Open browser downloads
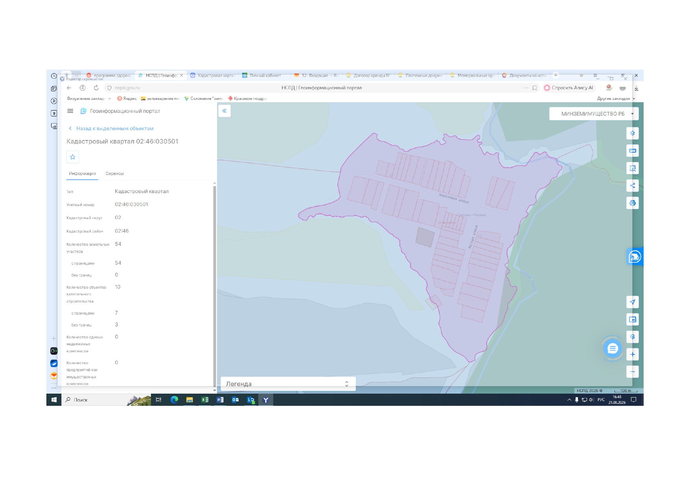Image resolution: width=690 pixels, height=488 pixels. coord(636,88)
